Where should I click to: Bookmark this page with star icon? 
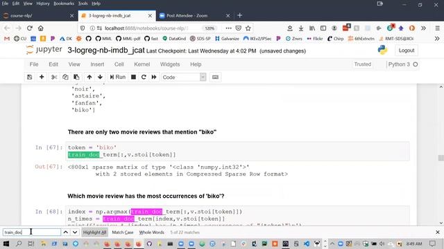(248, 28)
